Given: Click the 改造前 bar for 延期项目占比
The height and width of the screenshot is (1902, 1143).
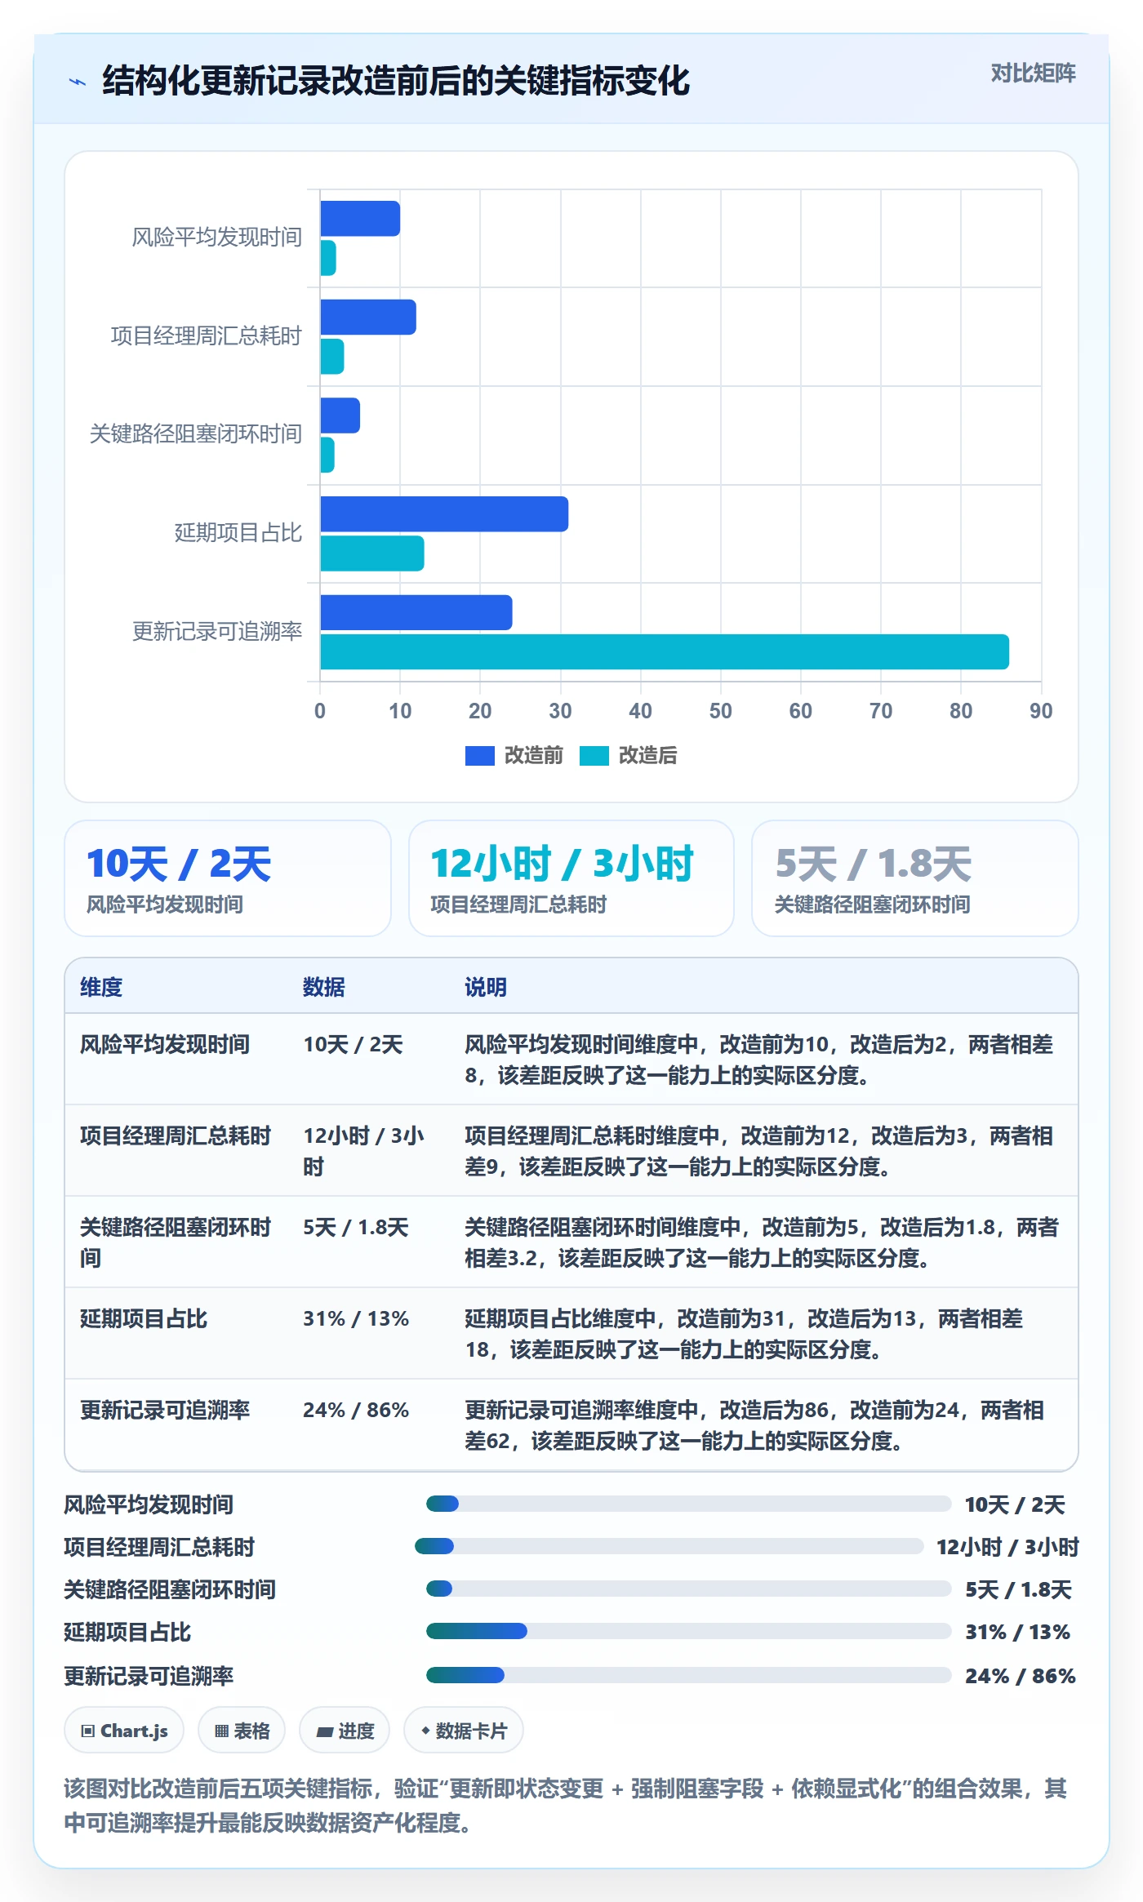Looking at the screenshot, I should coord(444,514).
